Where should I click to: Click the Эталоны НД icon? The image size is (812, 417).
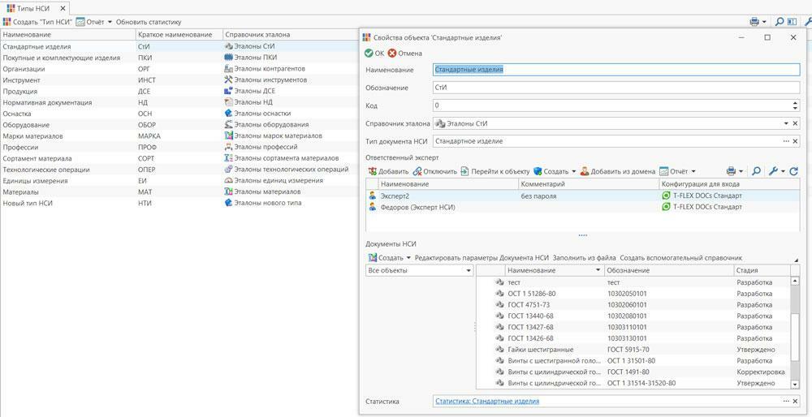pos(229,102)
